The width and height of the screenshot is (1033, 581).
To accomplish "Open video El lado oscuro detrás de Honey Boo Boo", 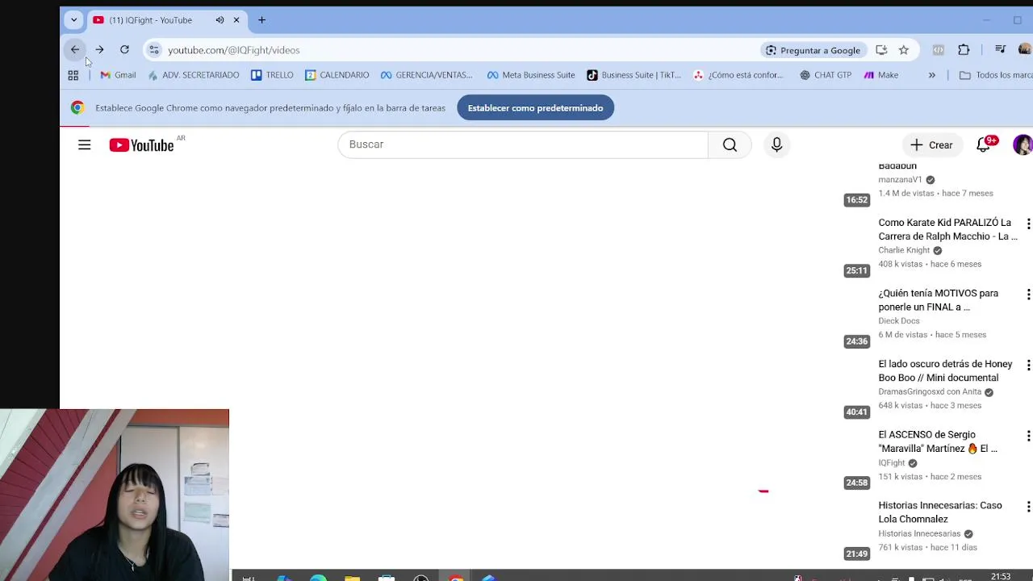I will [x=945, y=370].
